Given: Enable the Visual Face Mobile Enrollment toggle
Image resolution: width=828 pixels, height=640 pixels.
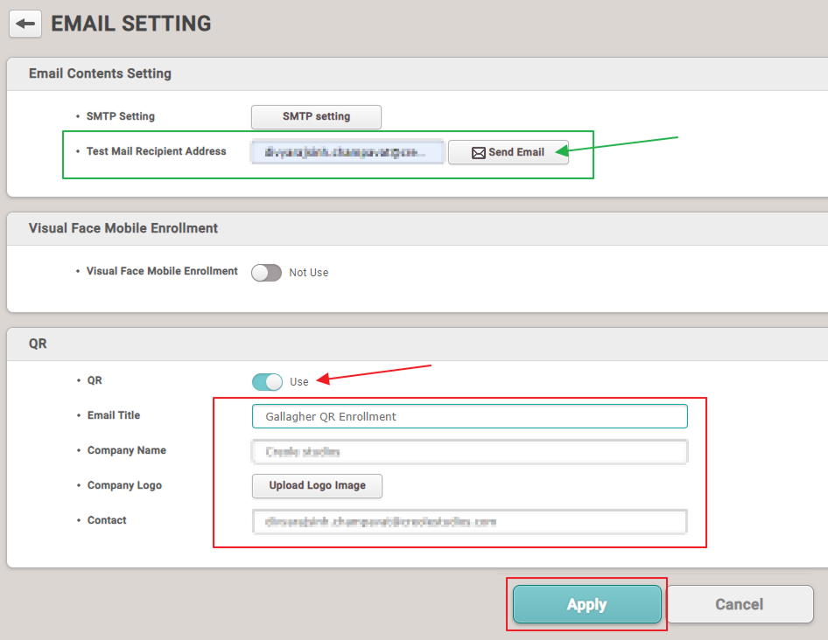Looking at the screenshot, I should pos(266,273).
